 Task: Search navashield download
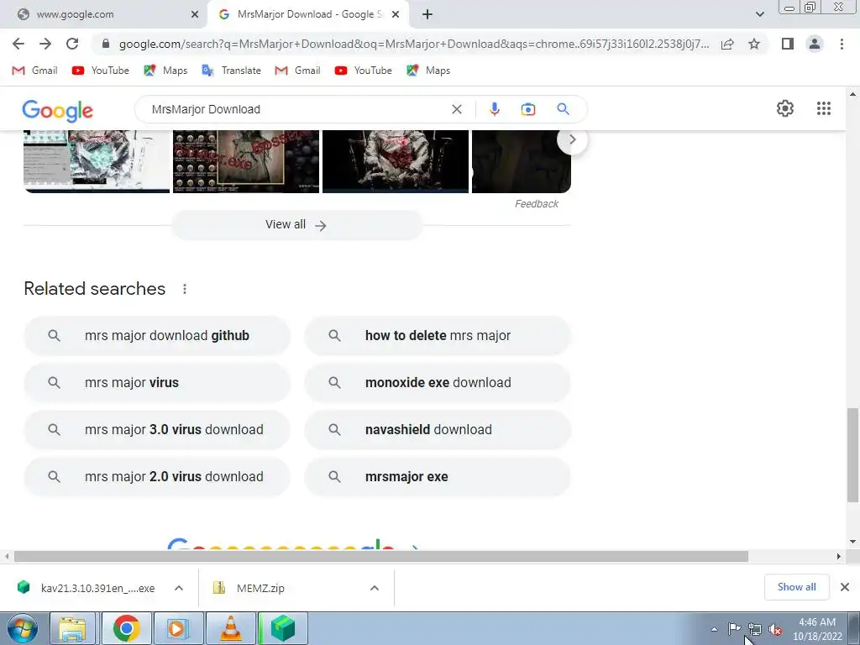click(438, 430)
